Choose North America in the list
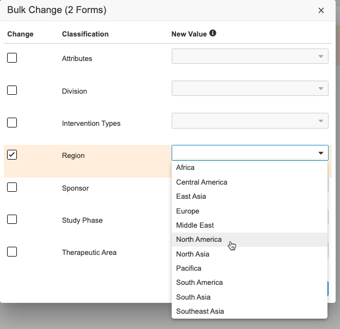The width and height of the screenshot is (340, 329). [199, 240]
